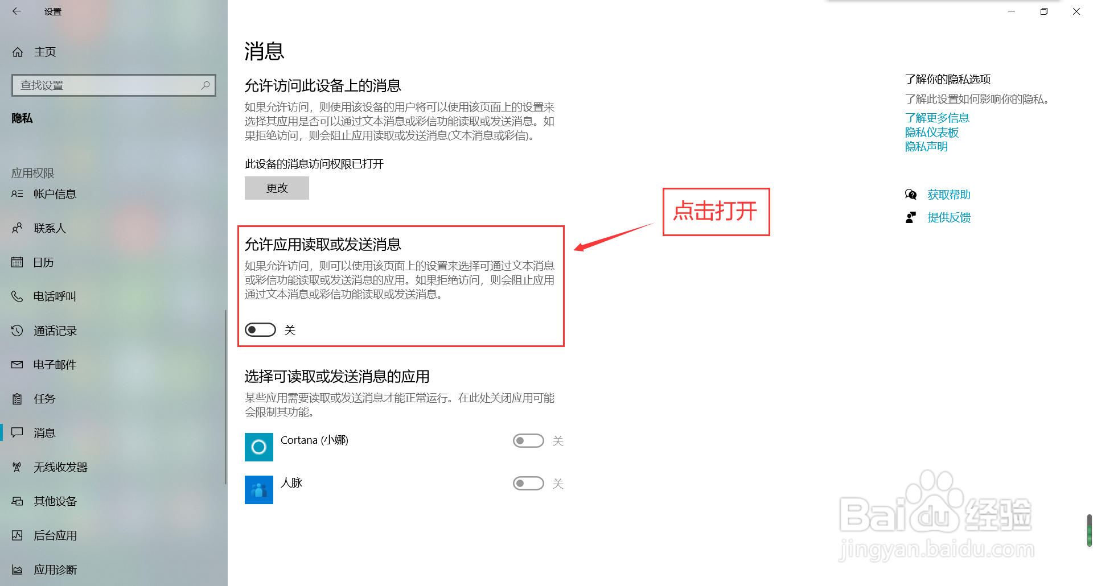Select the 通话记录 history icon
The width and height of the screenshot is (1093, 586).
(x=17, y=331)
